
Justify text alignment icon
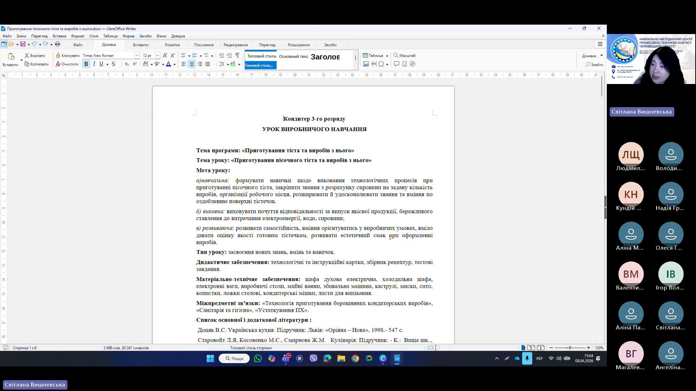click(207, 64)
